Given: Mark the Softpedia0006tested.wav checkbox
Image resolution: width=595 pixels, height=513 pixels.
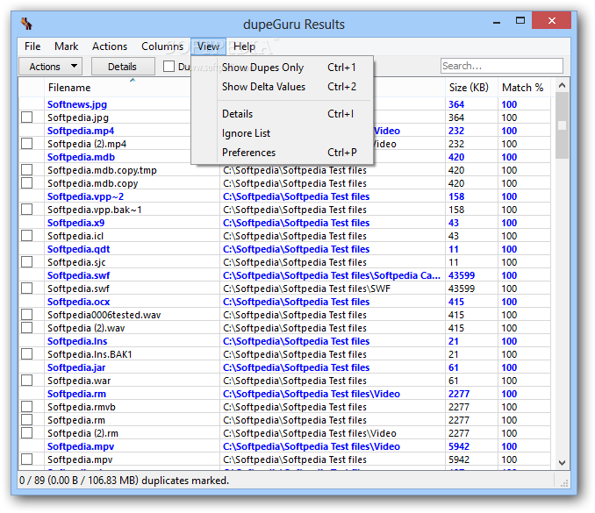Looking at the screenshot, I should pyautogui.click(x=27, y=315).
